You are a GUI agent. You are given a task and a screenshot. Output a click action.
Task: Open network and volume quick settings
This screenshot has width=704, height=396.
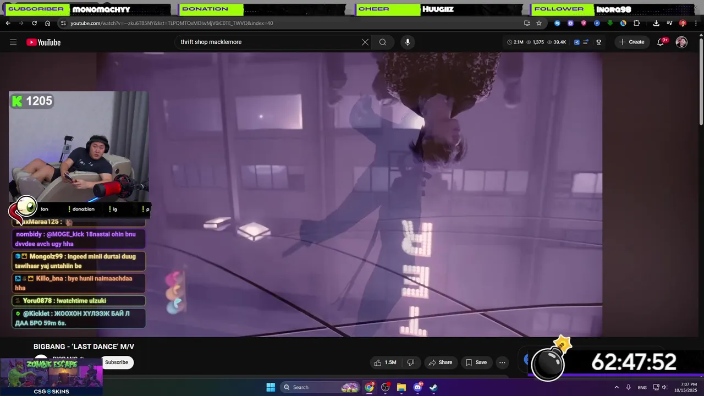pos(661,387)
